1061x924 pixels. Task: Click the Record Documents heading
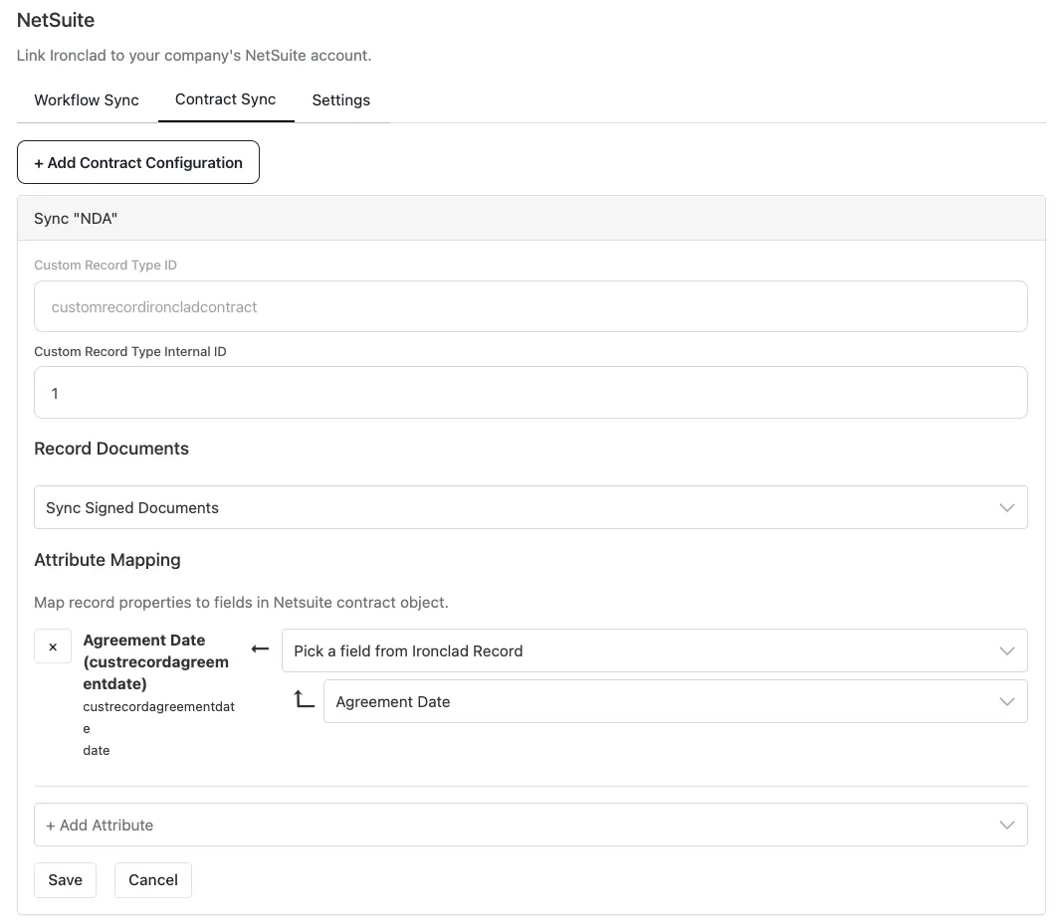point(111,449)
